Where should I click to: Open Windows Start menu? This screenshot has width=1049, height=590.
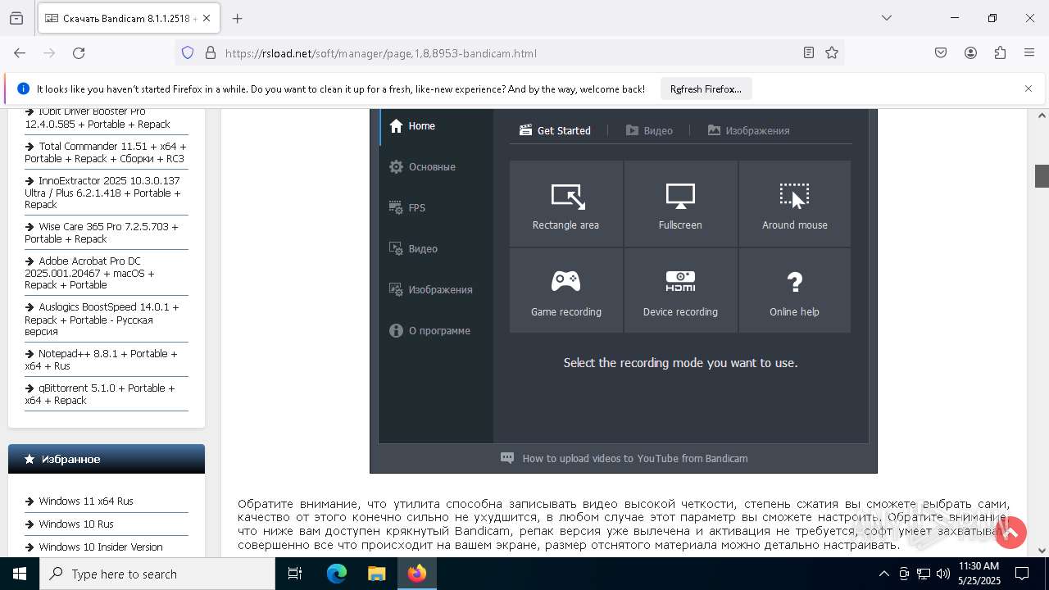click(20, 574)
